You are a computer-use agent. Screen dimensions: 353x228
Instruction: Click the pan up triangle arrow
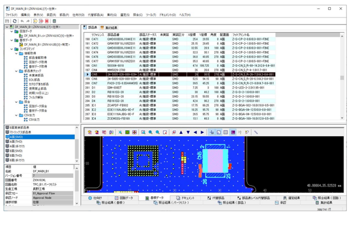pyautogui.click(x=181, y=132)
